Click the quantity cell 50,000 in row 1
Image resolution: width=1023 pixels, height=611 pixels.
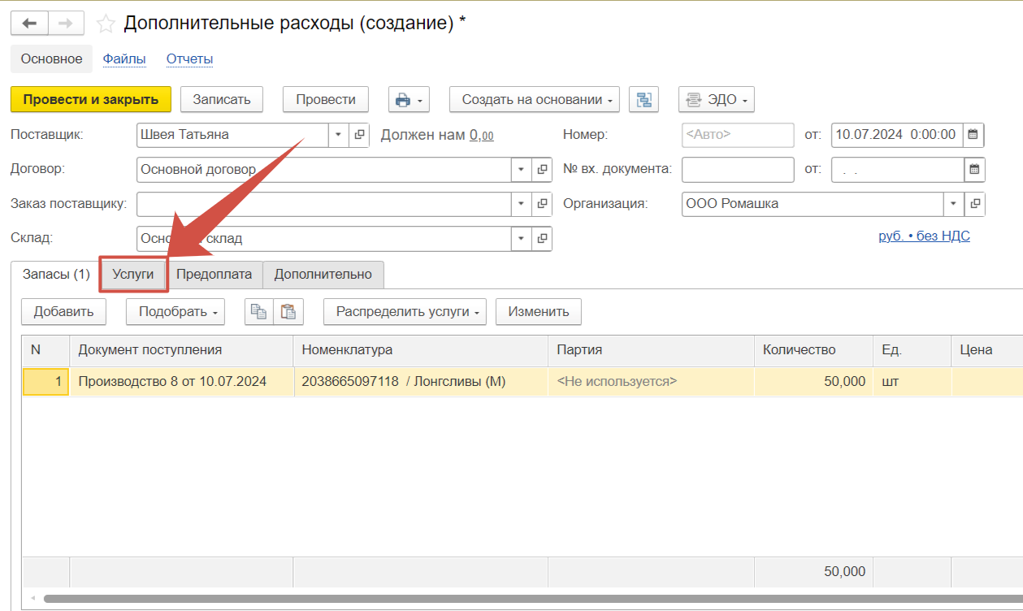pyautogui.click(x=813, y=382)
